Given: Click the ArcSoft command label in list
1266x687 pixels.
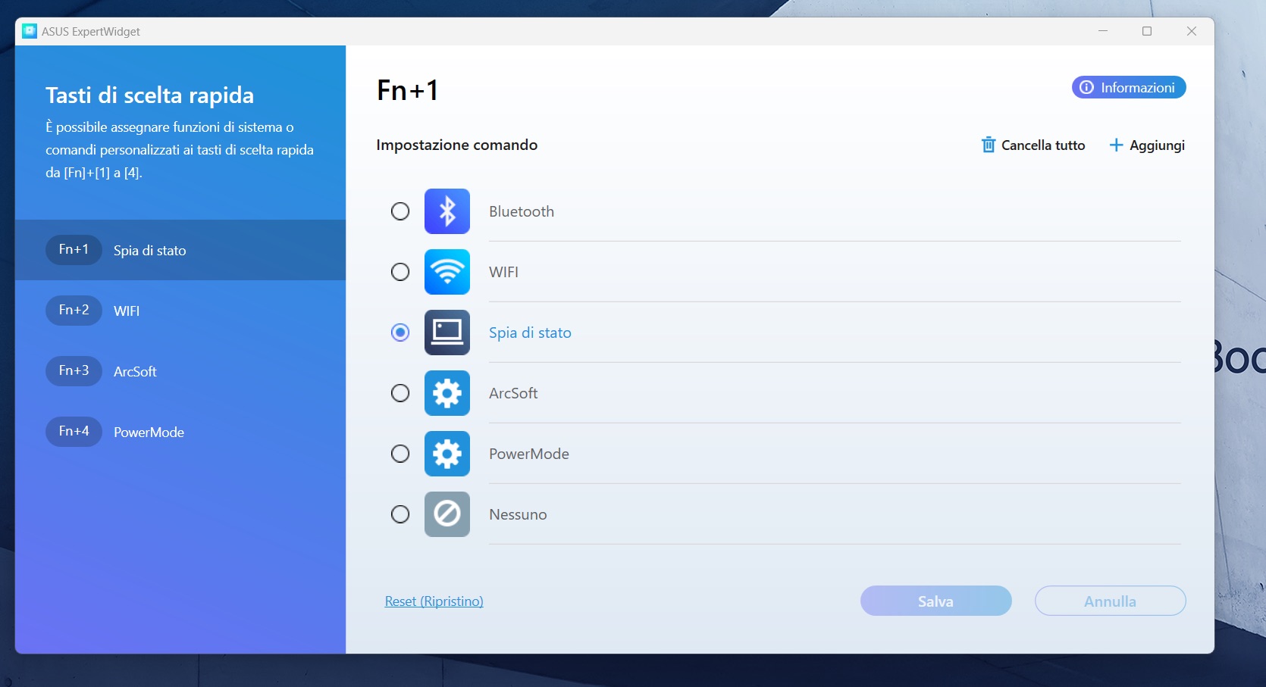Looking at the screenshot, I should tap(513, 393).
